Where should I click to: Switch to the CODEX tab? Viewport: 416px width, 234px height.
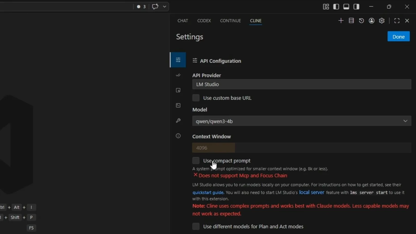point(204,21)
